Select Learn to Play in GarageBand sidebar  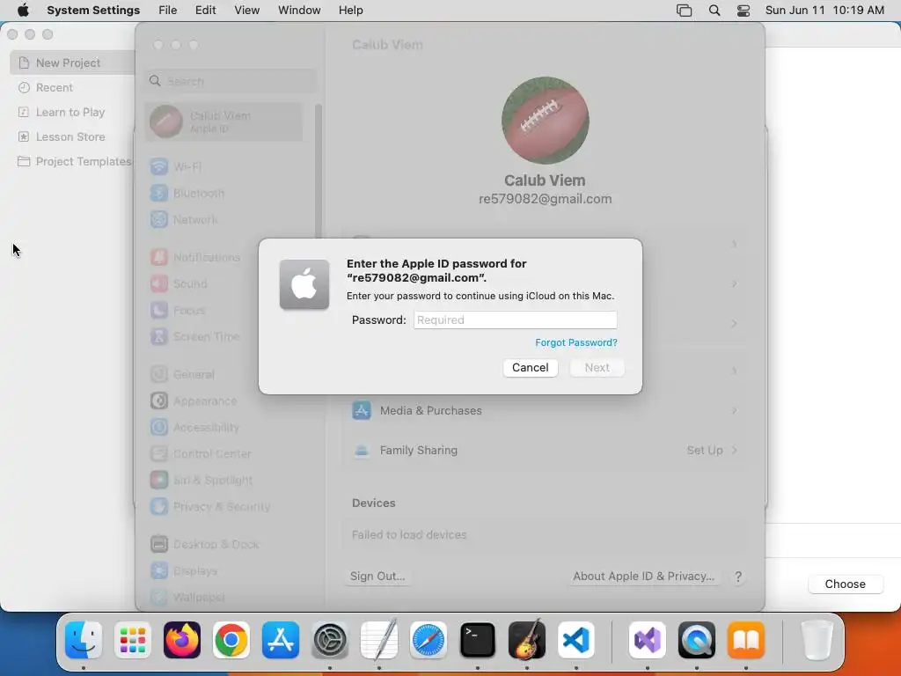click(x=70, y=112)
